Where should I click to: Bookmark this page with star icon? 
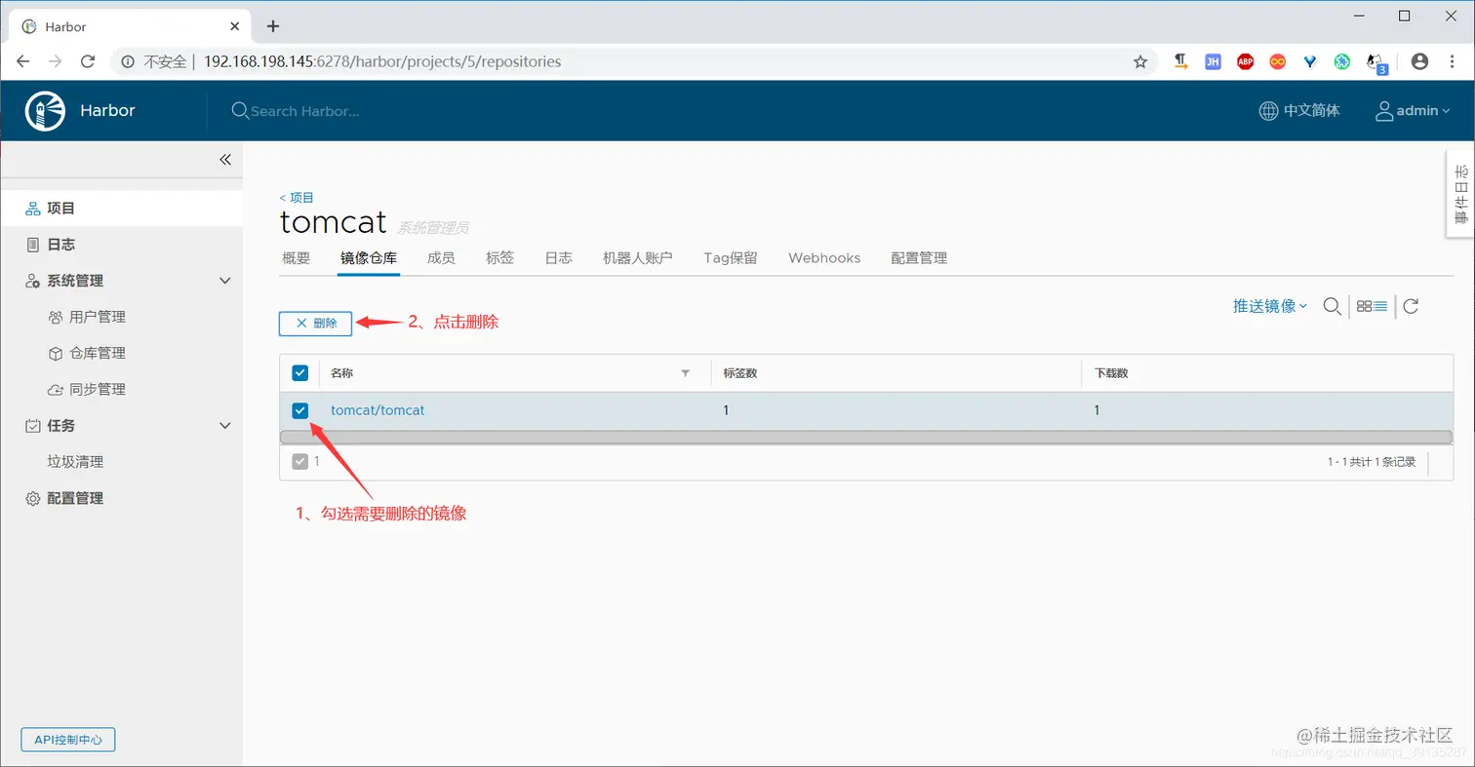[1140, 61]
